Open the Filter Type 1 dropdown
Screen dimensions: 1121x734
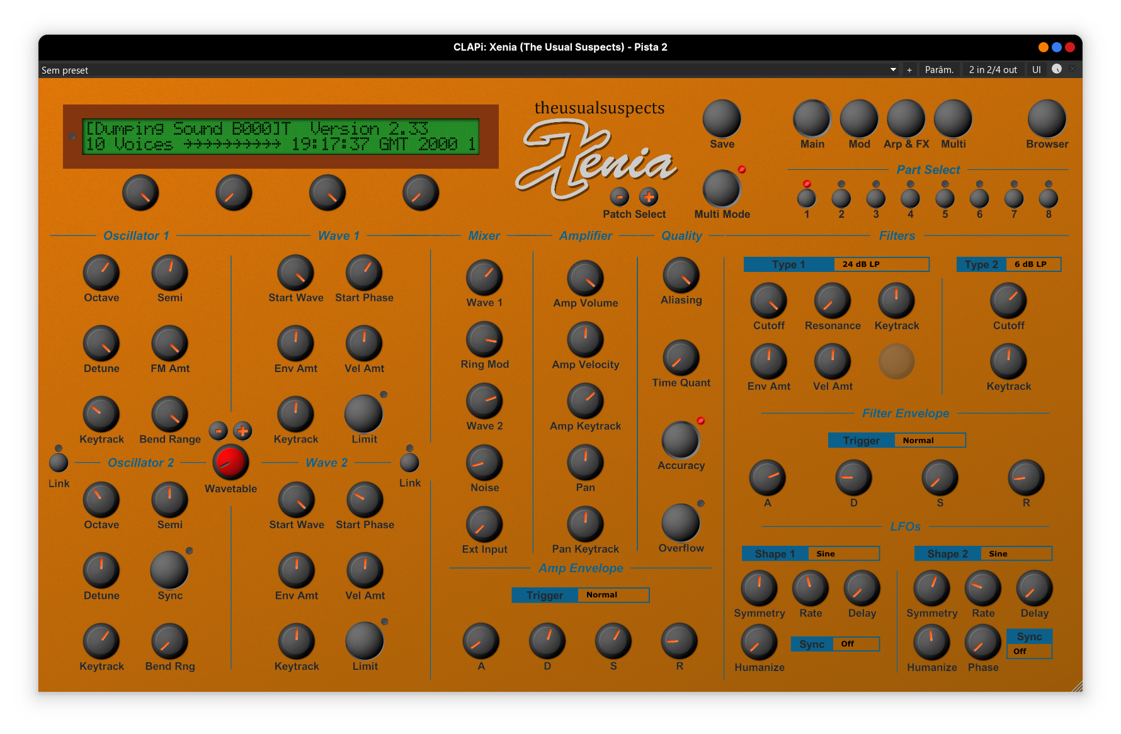pyautogui.click(x=880, y=264)
